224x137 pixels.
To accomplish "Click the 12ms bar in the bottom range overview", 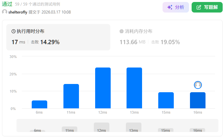I will click(x=101, y=127).
